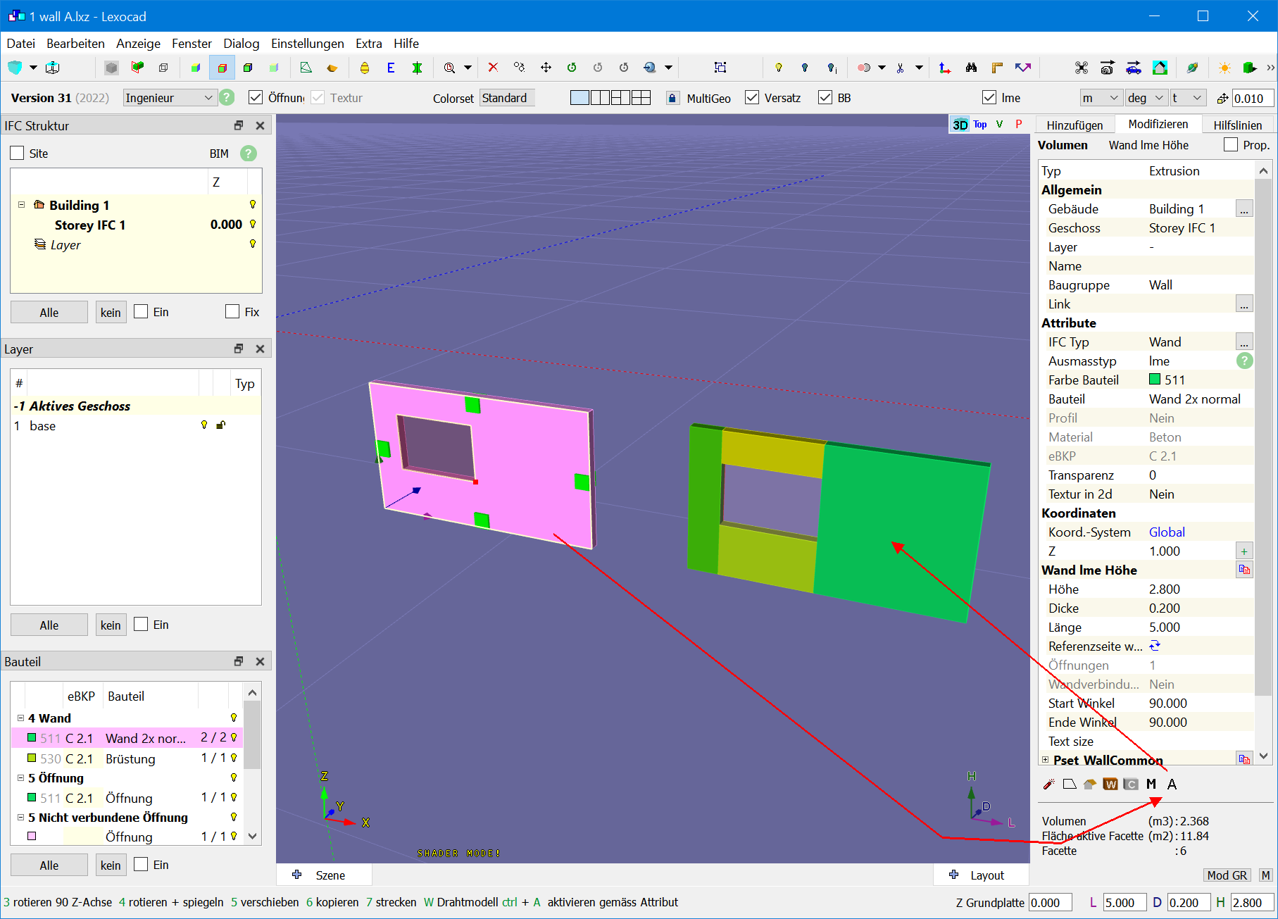Click the scissors cut tool

[x=900, y=68]
